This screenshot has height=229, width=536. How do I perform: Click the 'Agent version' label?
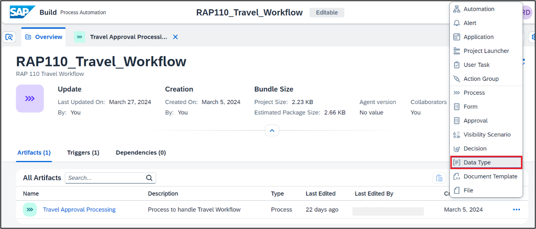click(x=378, y=102)
